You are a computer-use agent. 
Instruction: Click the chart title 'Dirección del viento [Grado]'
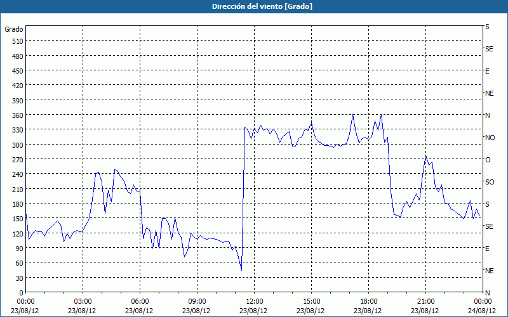[x=262, y=6]
